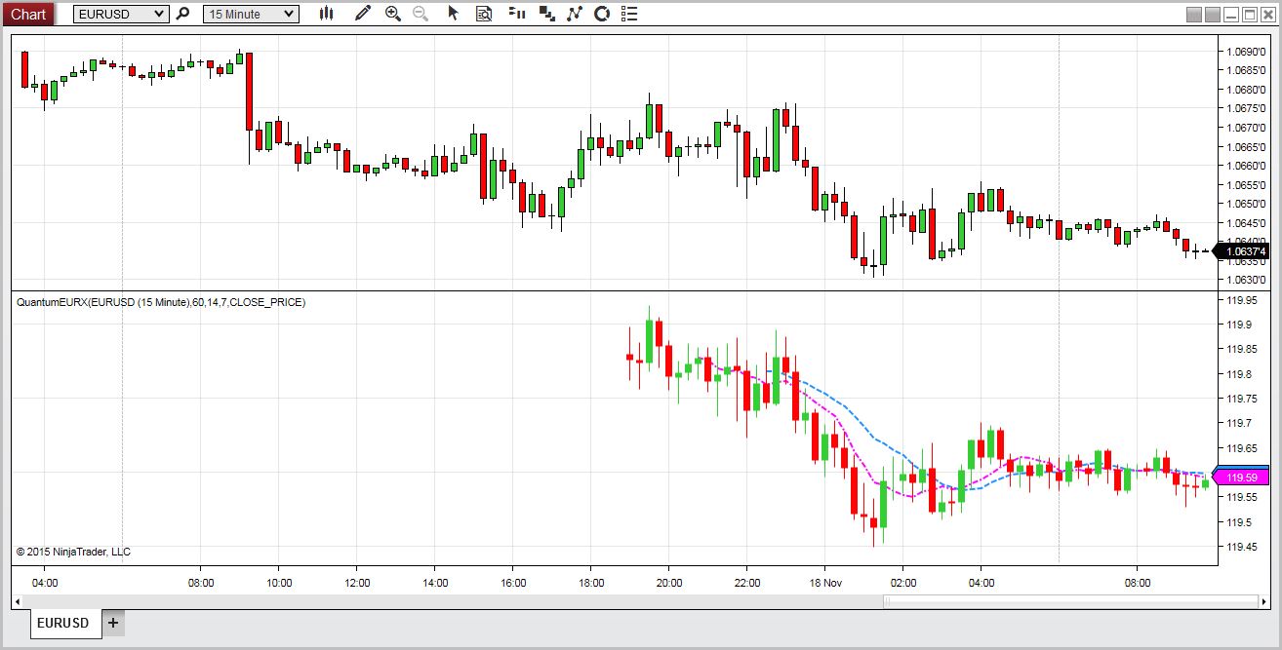The width and height of the screenshot is (1282, 650).
Task: Minimize the chart window
Action: pyautogui.click(x=1231, y=15)
